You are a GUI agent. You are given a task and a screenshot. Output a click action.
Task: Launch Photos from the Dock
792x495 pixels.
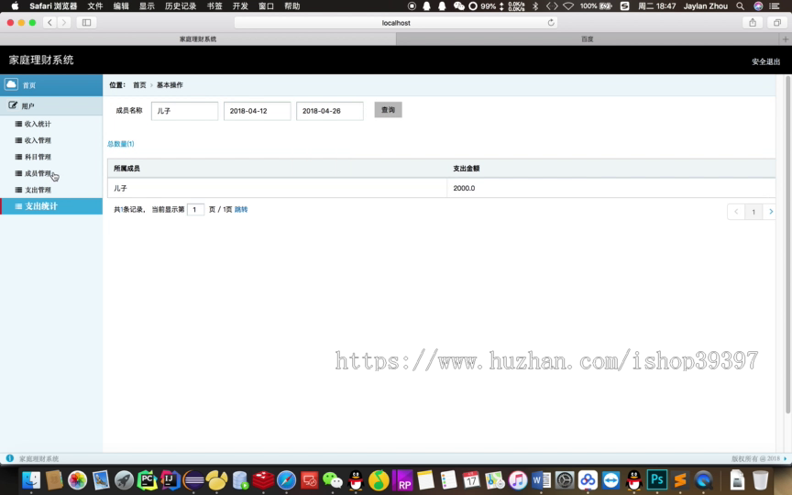(77, 479)
